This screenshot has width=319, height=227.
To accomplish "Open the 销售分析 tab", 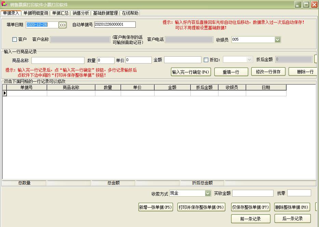I will 81,13.
